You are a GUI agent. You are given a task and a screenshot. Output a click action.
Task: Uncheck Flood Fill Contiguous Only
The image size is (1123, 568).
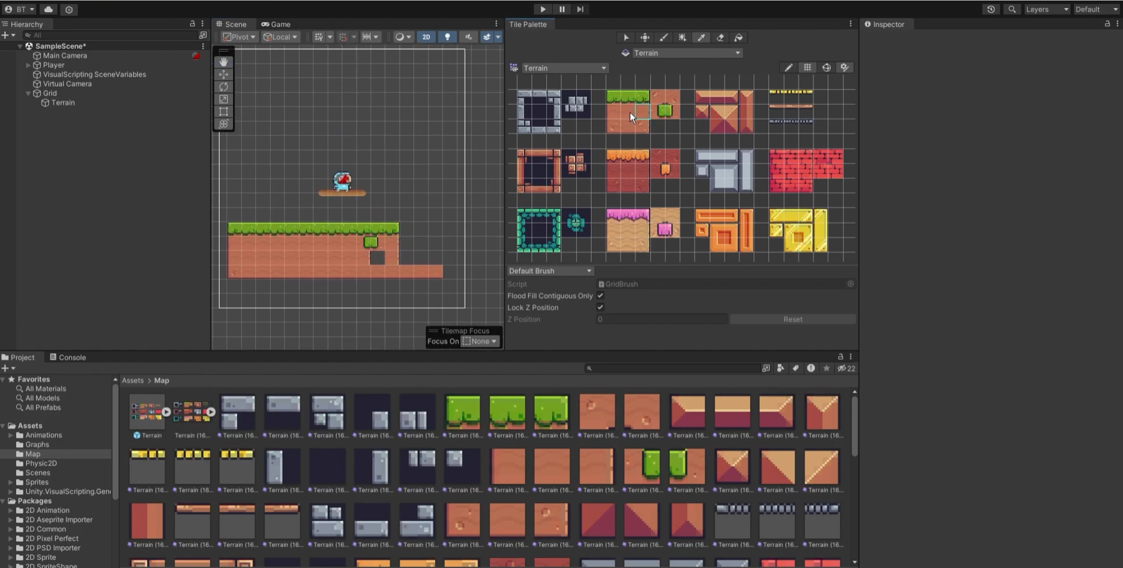(600, 295)
